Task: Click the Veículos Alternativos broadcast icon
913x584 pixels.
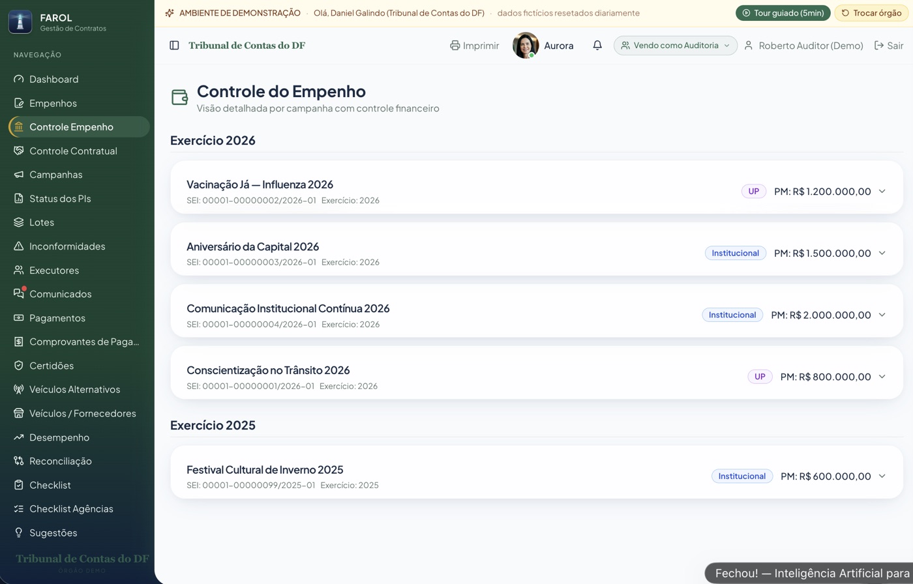Action: click(x=19, y=390)
